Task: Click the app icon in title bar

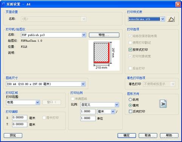Action: pyautogui.click(x=3, y=4)
